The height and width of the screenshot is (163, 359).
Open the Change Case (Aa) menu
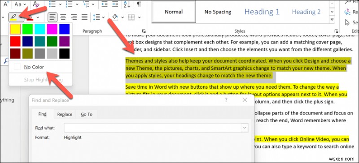click(x=18, y=4)
